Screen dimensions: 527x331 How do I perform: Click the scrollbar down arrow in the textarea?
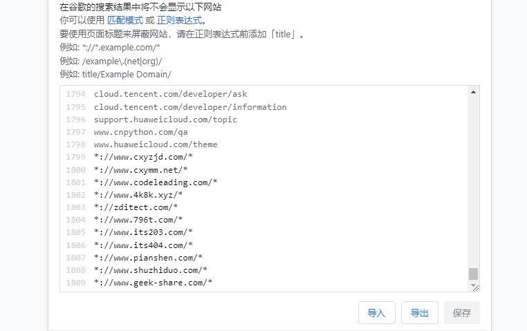click(x=473, y=284)
